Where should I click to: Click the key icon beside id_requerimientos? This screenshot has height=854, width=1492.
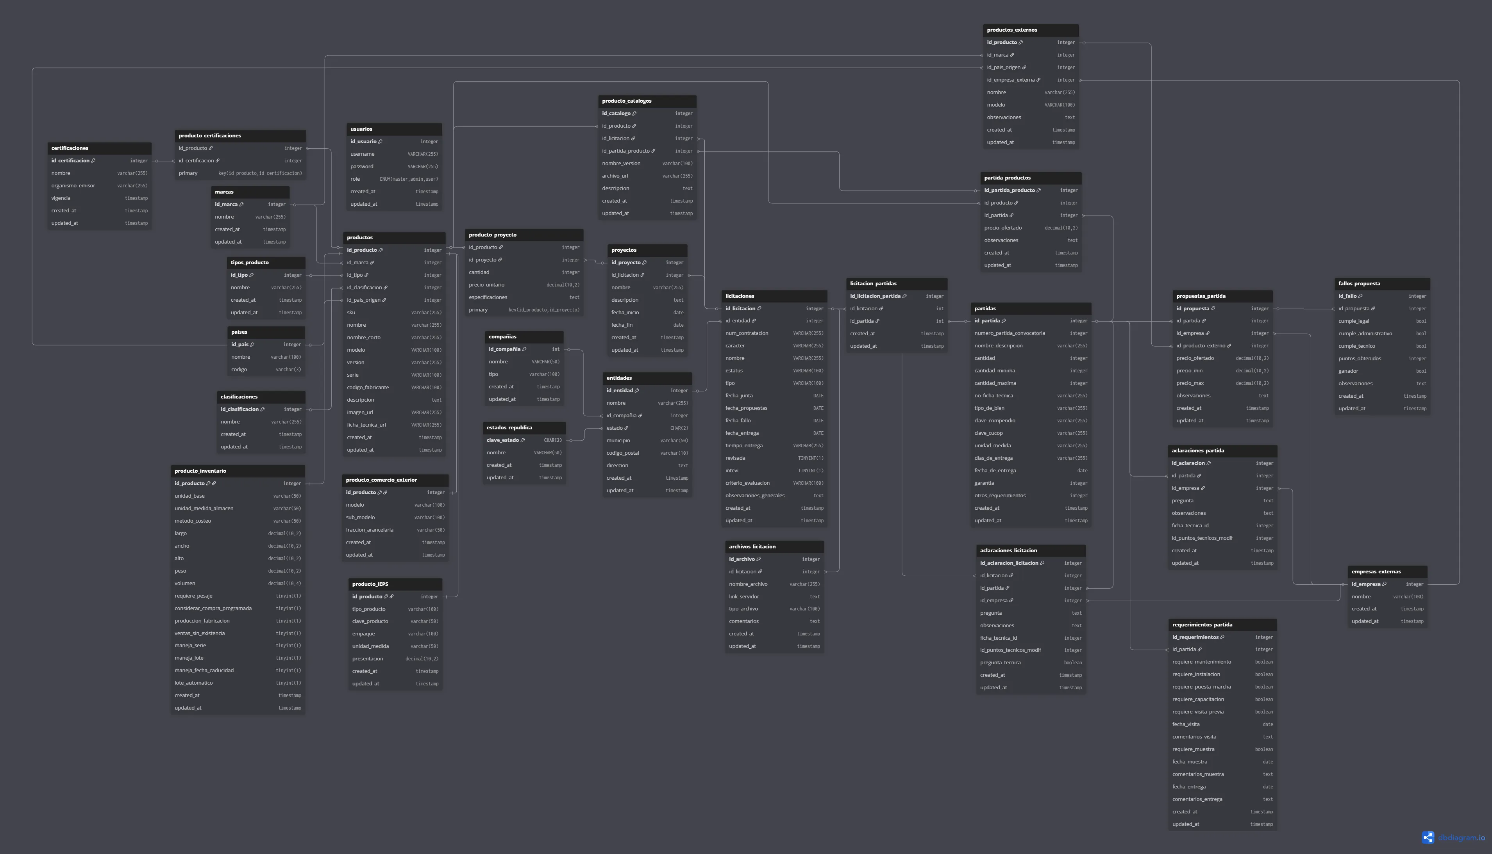pyautogui.click(x=1222, y=637)
